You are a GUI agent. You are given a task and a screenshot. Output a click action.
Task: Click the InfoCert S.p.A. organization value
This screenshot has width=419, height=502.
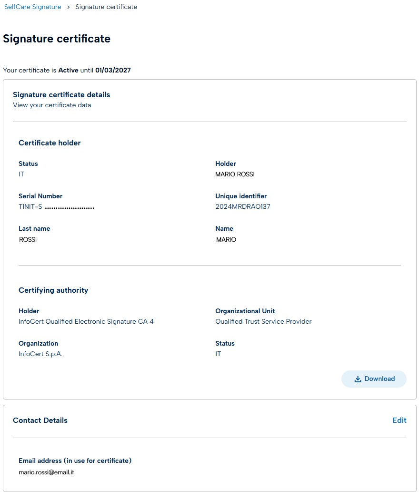pos(40,354)
